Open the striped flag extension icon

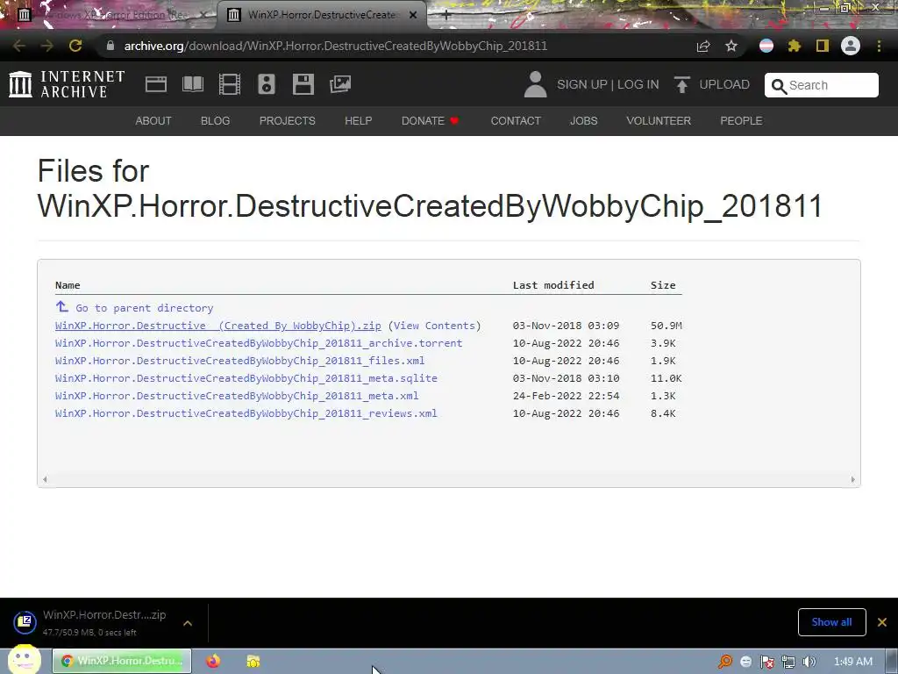click(766, 46)
